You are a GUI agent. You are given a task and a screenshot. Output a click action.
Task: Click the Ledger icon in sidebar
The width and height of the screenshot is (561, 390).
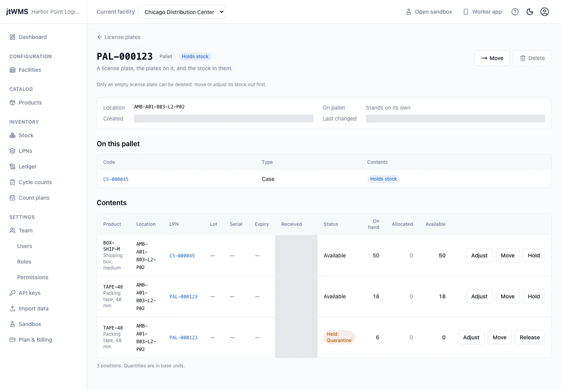click(x=12, y=167)
